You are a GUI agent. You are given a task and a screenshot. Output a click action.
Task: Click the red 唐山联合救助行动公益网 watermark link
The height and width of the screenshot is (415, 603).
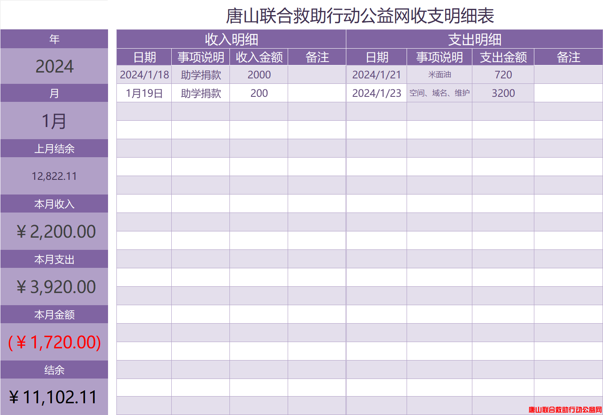565,410
